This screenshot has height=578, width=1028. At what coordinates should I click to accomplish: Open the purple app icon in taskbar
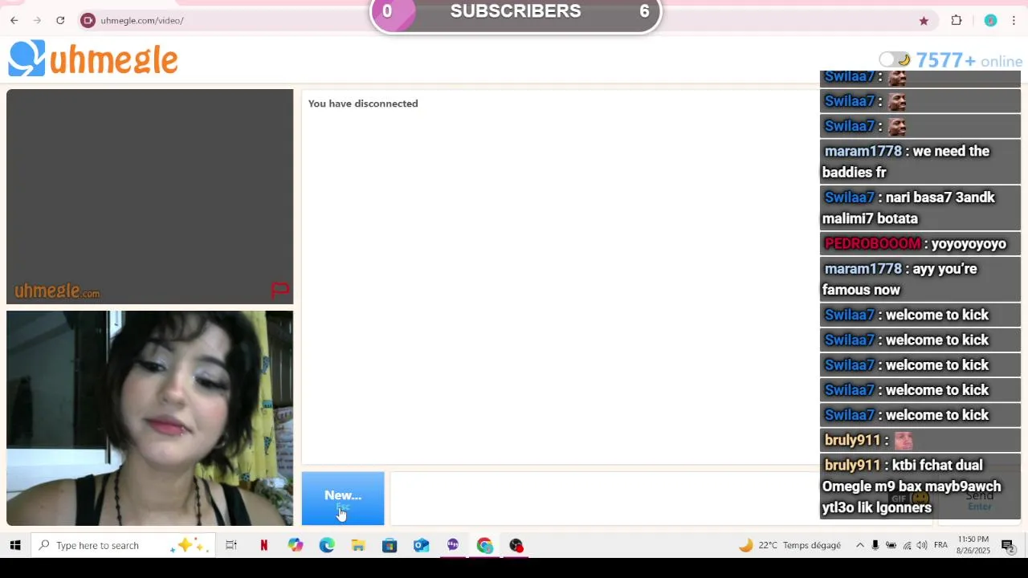coord(453,545)
